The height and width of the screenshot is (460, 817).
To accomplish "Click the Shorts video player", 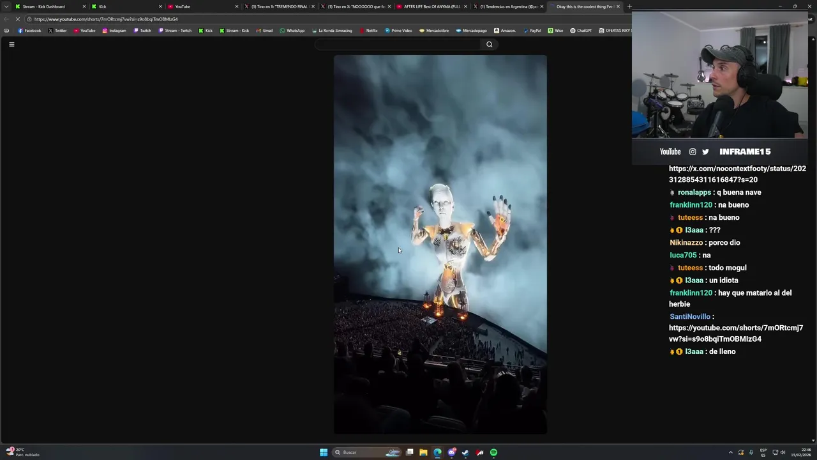I will pyautogui.click(x=440, y=244).
